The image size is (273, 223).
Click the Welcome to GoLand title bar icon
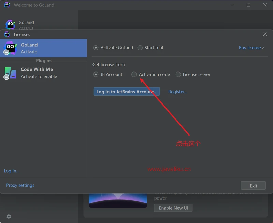(7, 5)
